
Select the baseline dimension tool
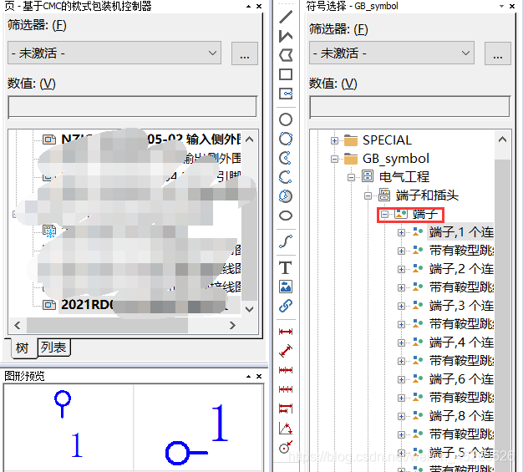[x=286, y=409]
